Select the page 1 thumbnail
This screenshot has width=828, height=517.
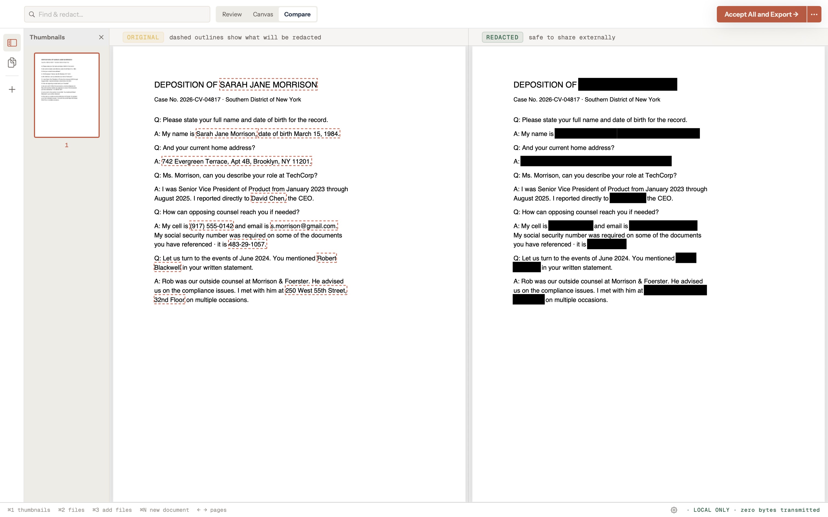coord(67,95)
